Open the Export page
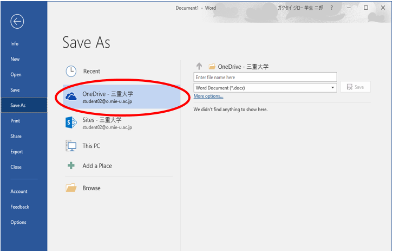Image resolution: width=393 pixels, height=251 pixels. [x=17, y=152]
